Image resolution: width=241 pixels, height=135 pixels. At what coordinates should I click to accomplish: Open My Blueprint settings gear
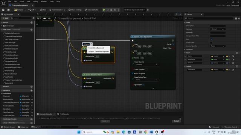pos(34,18)
